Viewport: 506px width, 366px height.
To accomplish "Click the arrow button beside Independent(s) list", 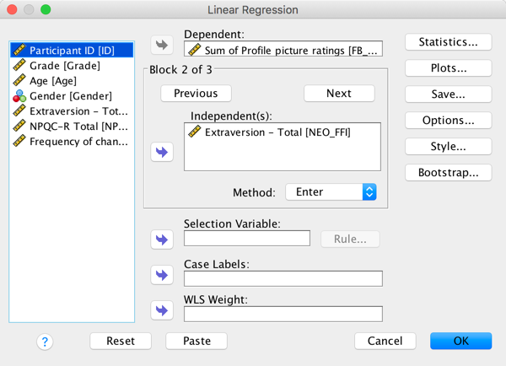I will tap(161, 153).
